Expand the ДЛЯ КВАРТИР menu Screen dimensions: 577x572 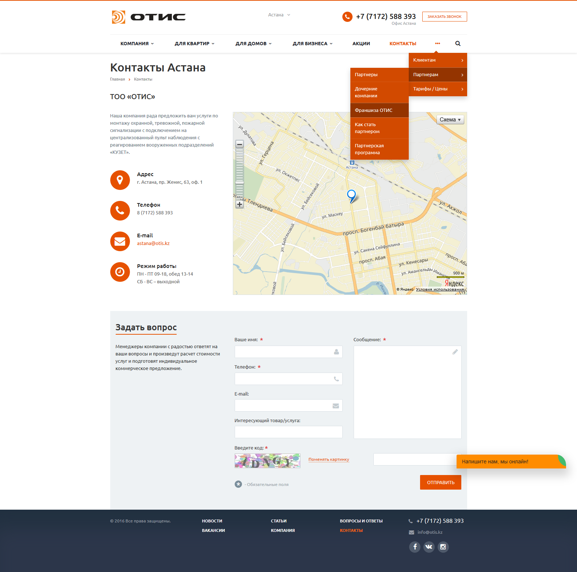pyautogui.click(x=195, y=43)
